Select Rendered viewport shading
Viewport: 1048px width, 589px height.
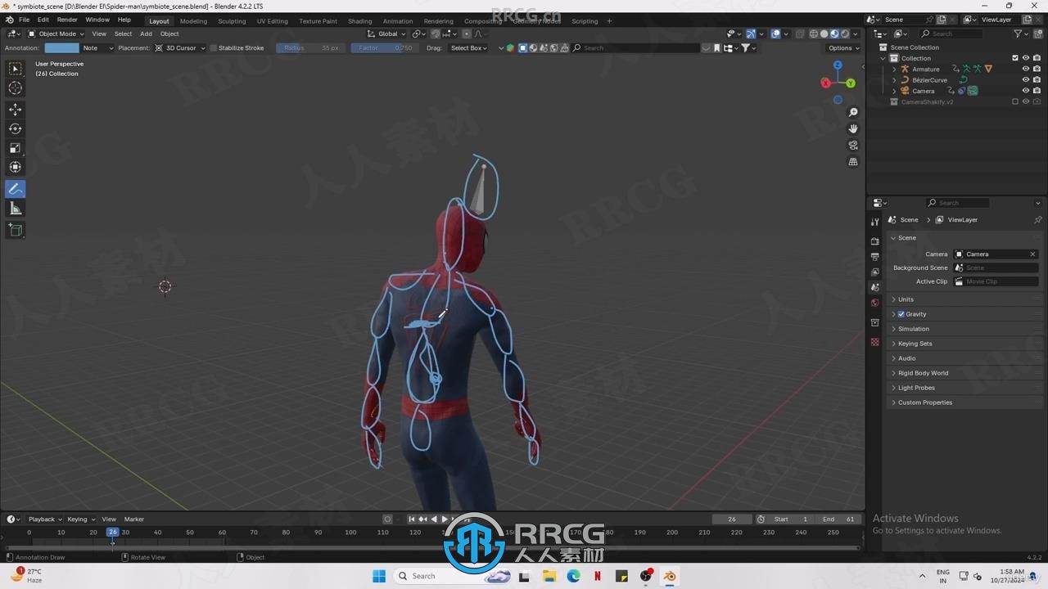click(845, 34)
